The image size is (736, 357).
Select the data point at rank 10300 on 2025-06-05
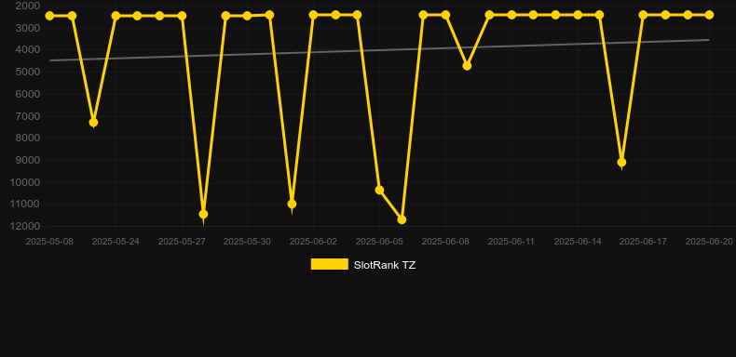(380, 190)
